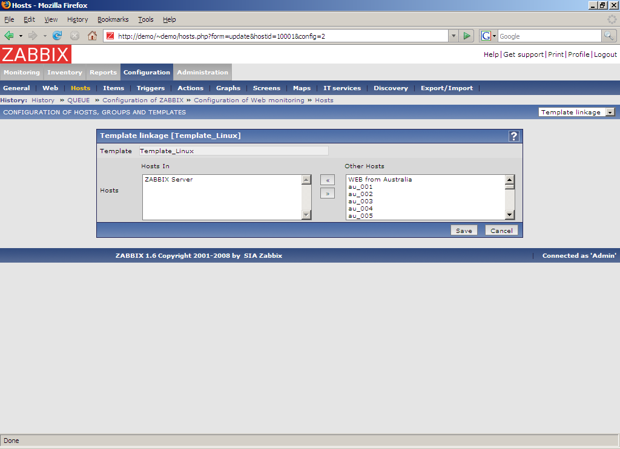This screenshot has width=620, height=449.
Task: Click the Google search input field
Action: coord(550,36)
